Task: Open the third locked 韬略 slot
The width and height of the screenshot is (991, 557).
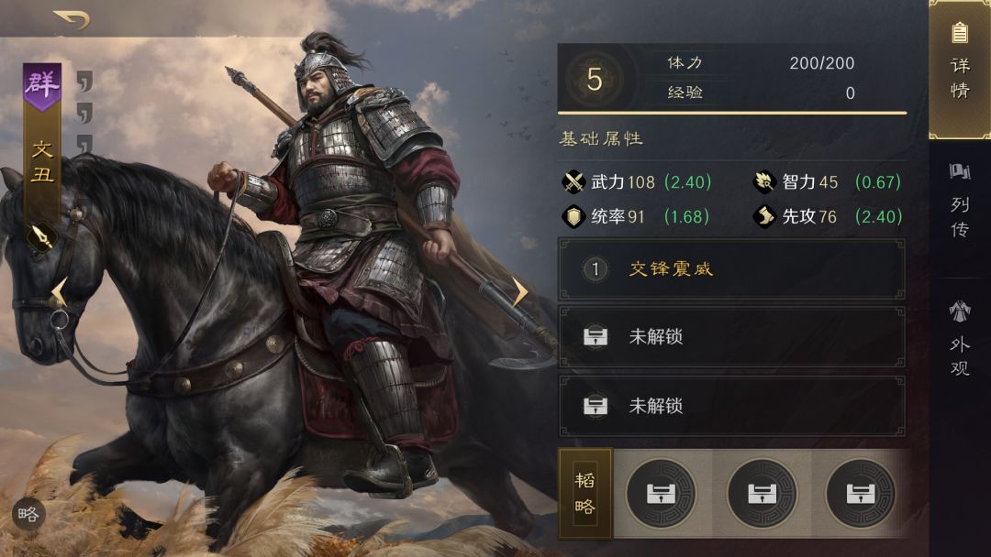Action: [861, 493]
